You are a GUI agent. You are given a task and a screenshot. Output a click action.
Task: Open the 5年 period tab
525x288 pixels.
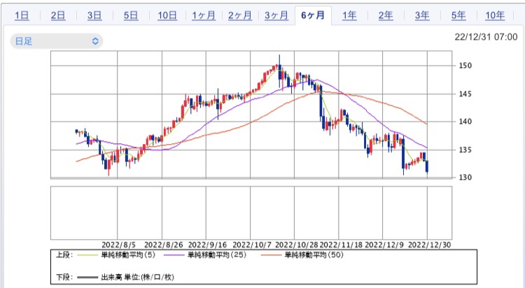pyautogui.click(x=458, y=15)
